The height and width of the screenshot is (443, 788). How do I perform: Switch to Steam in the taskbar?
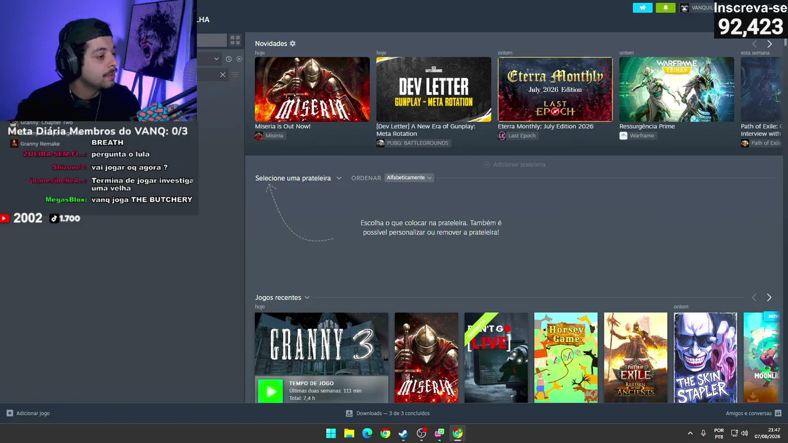tap(403, 433)
